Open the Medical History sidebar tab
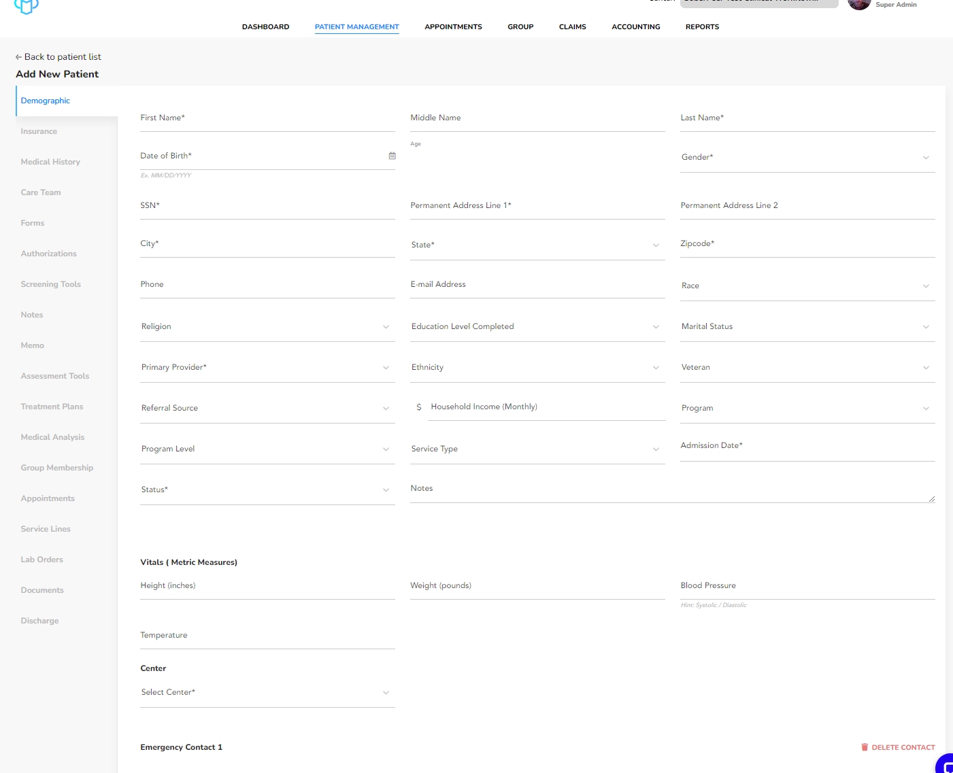Viewport: 953px width, 773px height. pos(50,162)
